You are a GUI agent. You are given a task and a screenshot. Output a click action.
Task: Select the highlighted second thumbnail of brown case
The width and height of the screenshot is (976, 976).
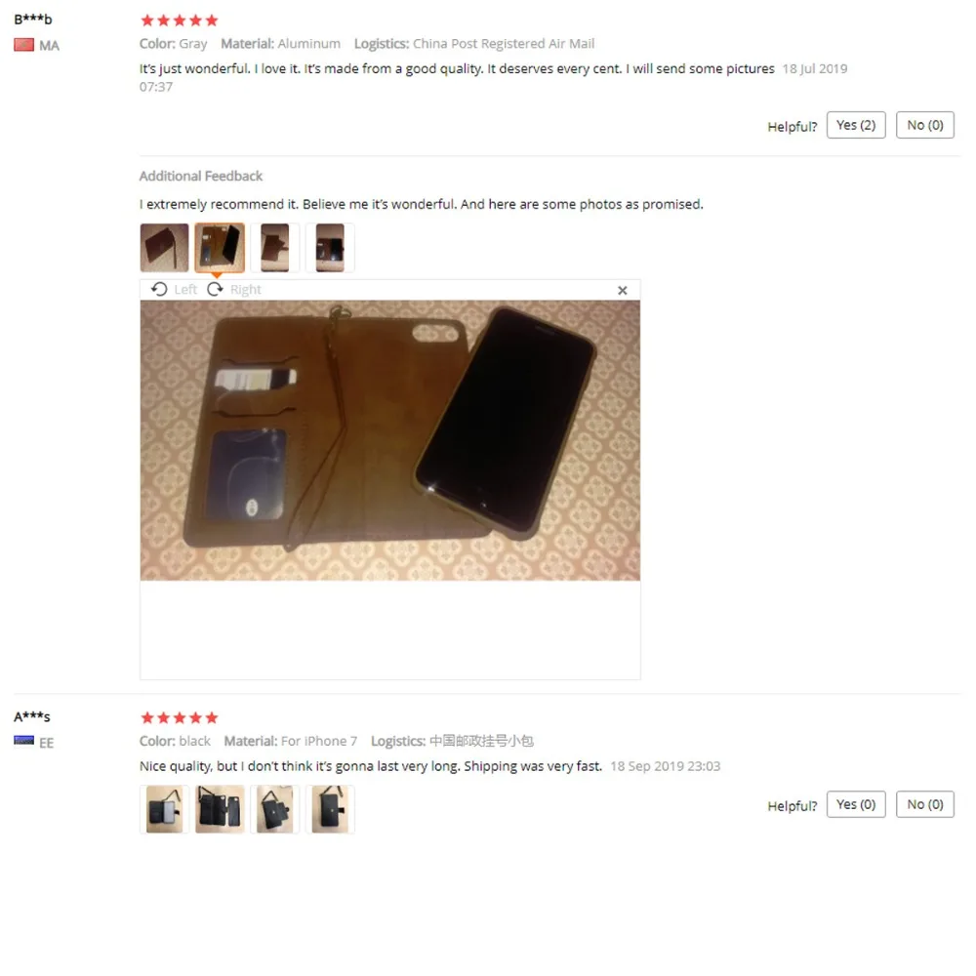pos(220,248)
